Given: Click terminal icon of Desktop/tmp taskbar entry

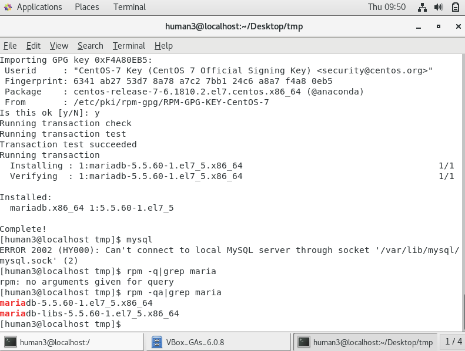Looking at the screenshot, I should tap(304, 342).
